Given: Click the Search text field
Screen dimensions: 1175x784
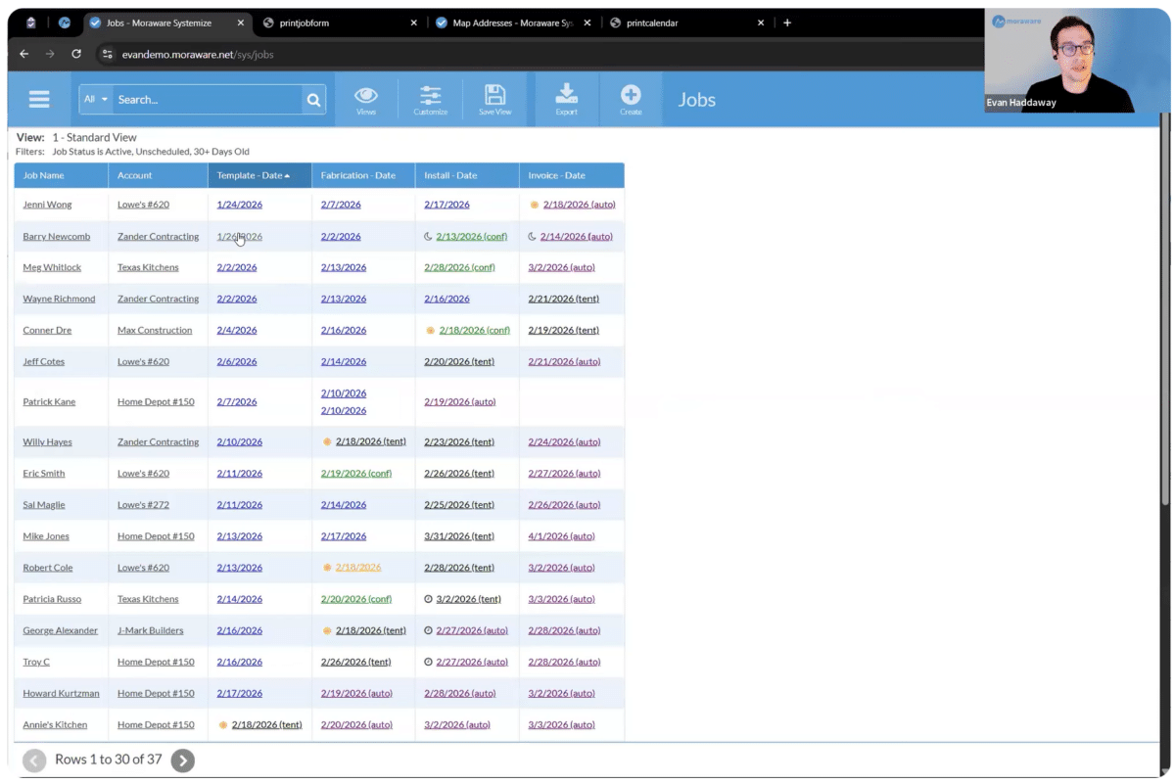Looking at the screenshot, I should coord(206,99).
